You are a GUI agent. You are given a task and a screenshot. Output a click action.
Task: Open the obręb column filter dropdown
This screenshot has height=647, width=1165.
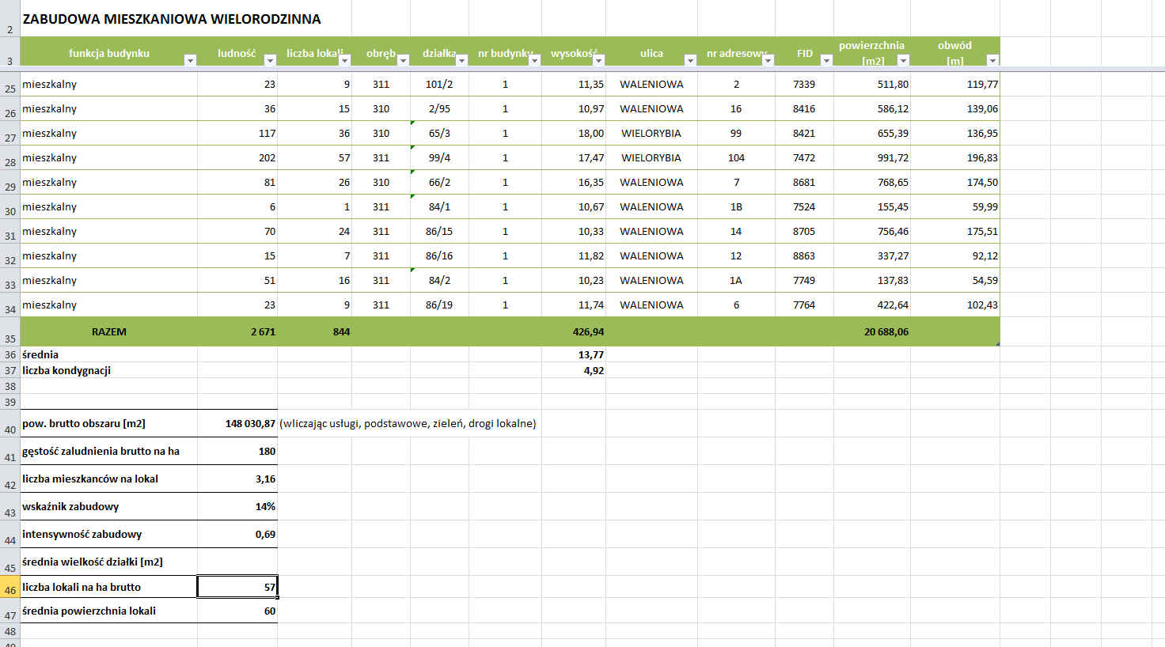[x=403, y=60]
